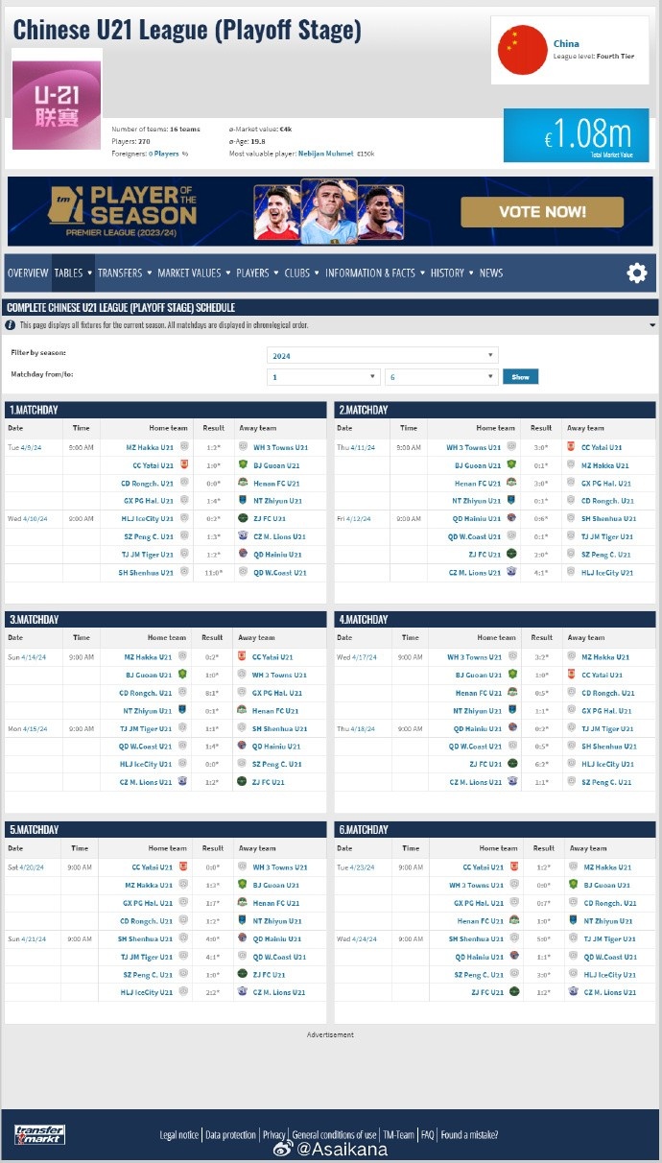Expand the Tables menu arrow

[x=89, y=273]
